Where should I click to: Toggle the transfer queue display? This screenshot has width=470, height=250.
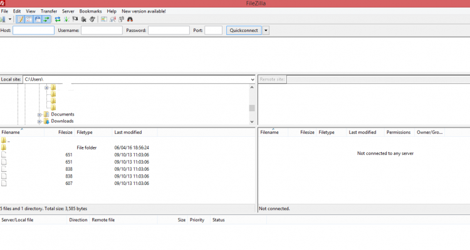pyautogui.click(x=46, y=19)
